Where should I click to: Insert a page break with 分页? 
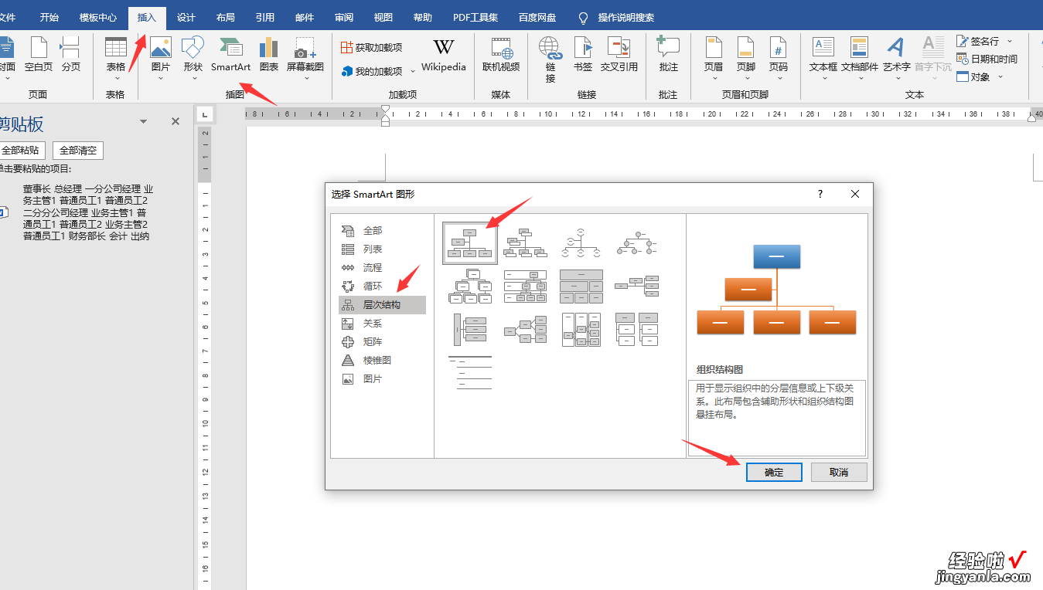71,54
